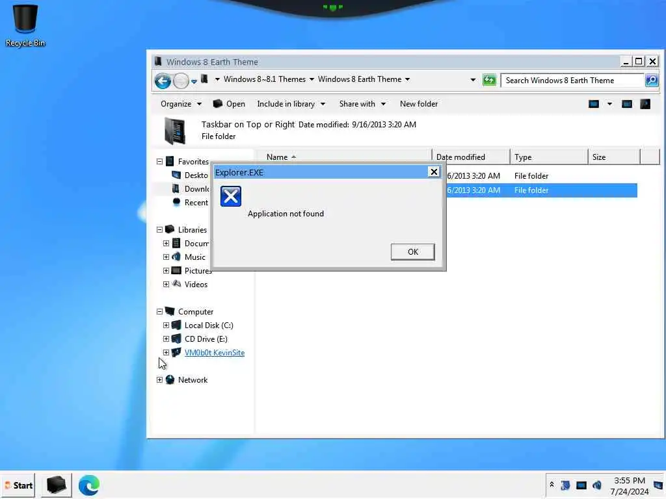The height and width of the screenshot is (499, 666).
Task: Expand the VM0b0t KevinSite node
Action: pos(166,352)
